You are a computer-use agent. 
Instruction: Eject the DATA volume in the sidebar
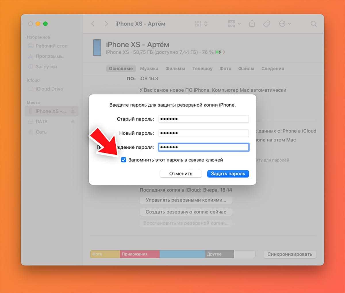coord(73,122)
